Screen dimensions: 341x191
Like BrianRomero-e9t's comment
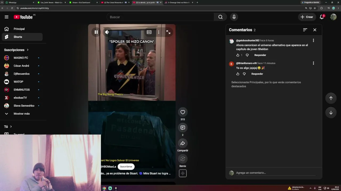click(x=238, y=74)
